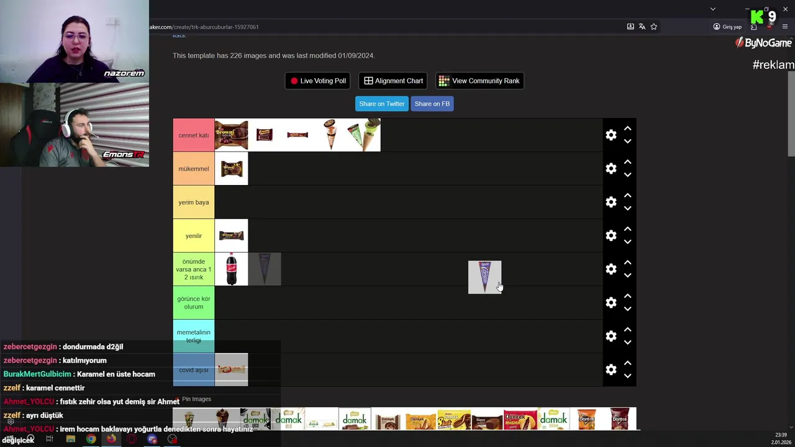Select the Browni snack in yenilir row
Image resolution: width=795 pixels, height=447 pixels.
231,235
